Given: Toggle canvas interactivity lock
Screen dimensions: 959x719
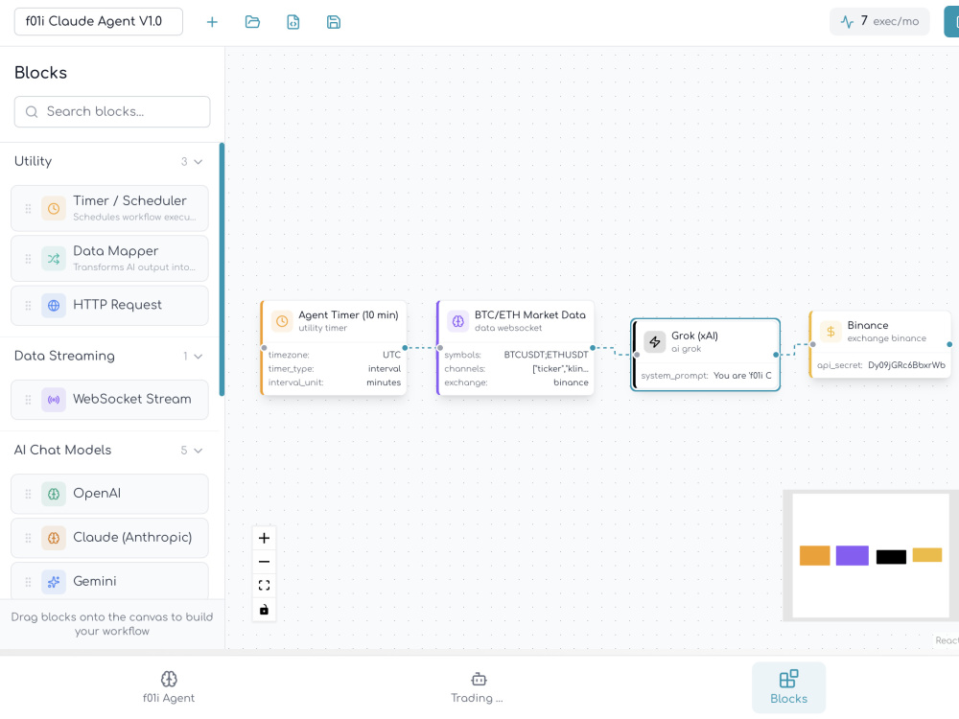Looking at the screenshot, I should pyautogui.click(x=265, y=610).
